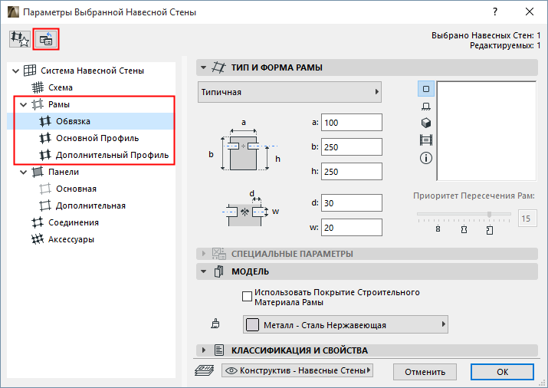Click the high priority frame icon
Image resolution: width=548 pixels, height=388 pixels.
490,230
